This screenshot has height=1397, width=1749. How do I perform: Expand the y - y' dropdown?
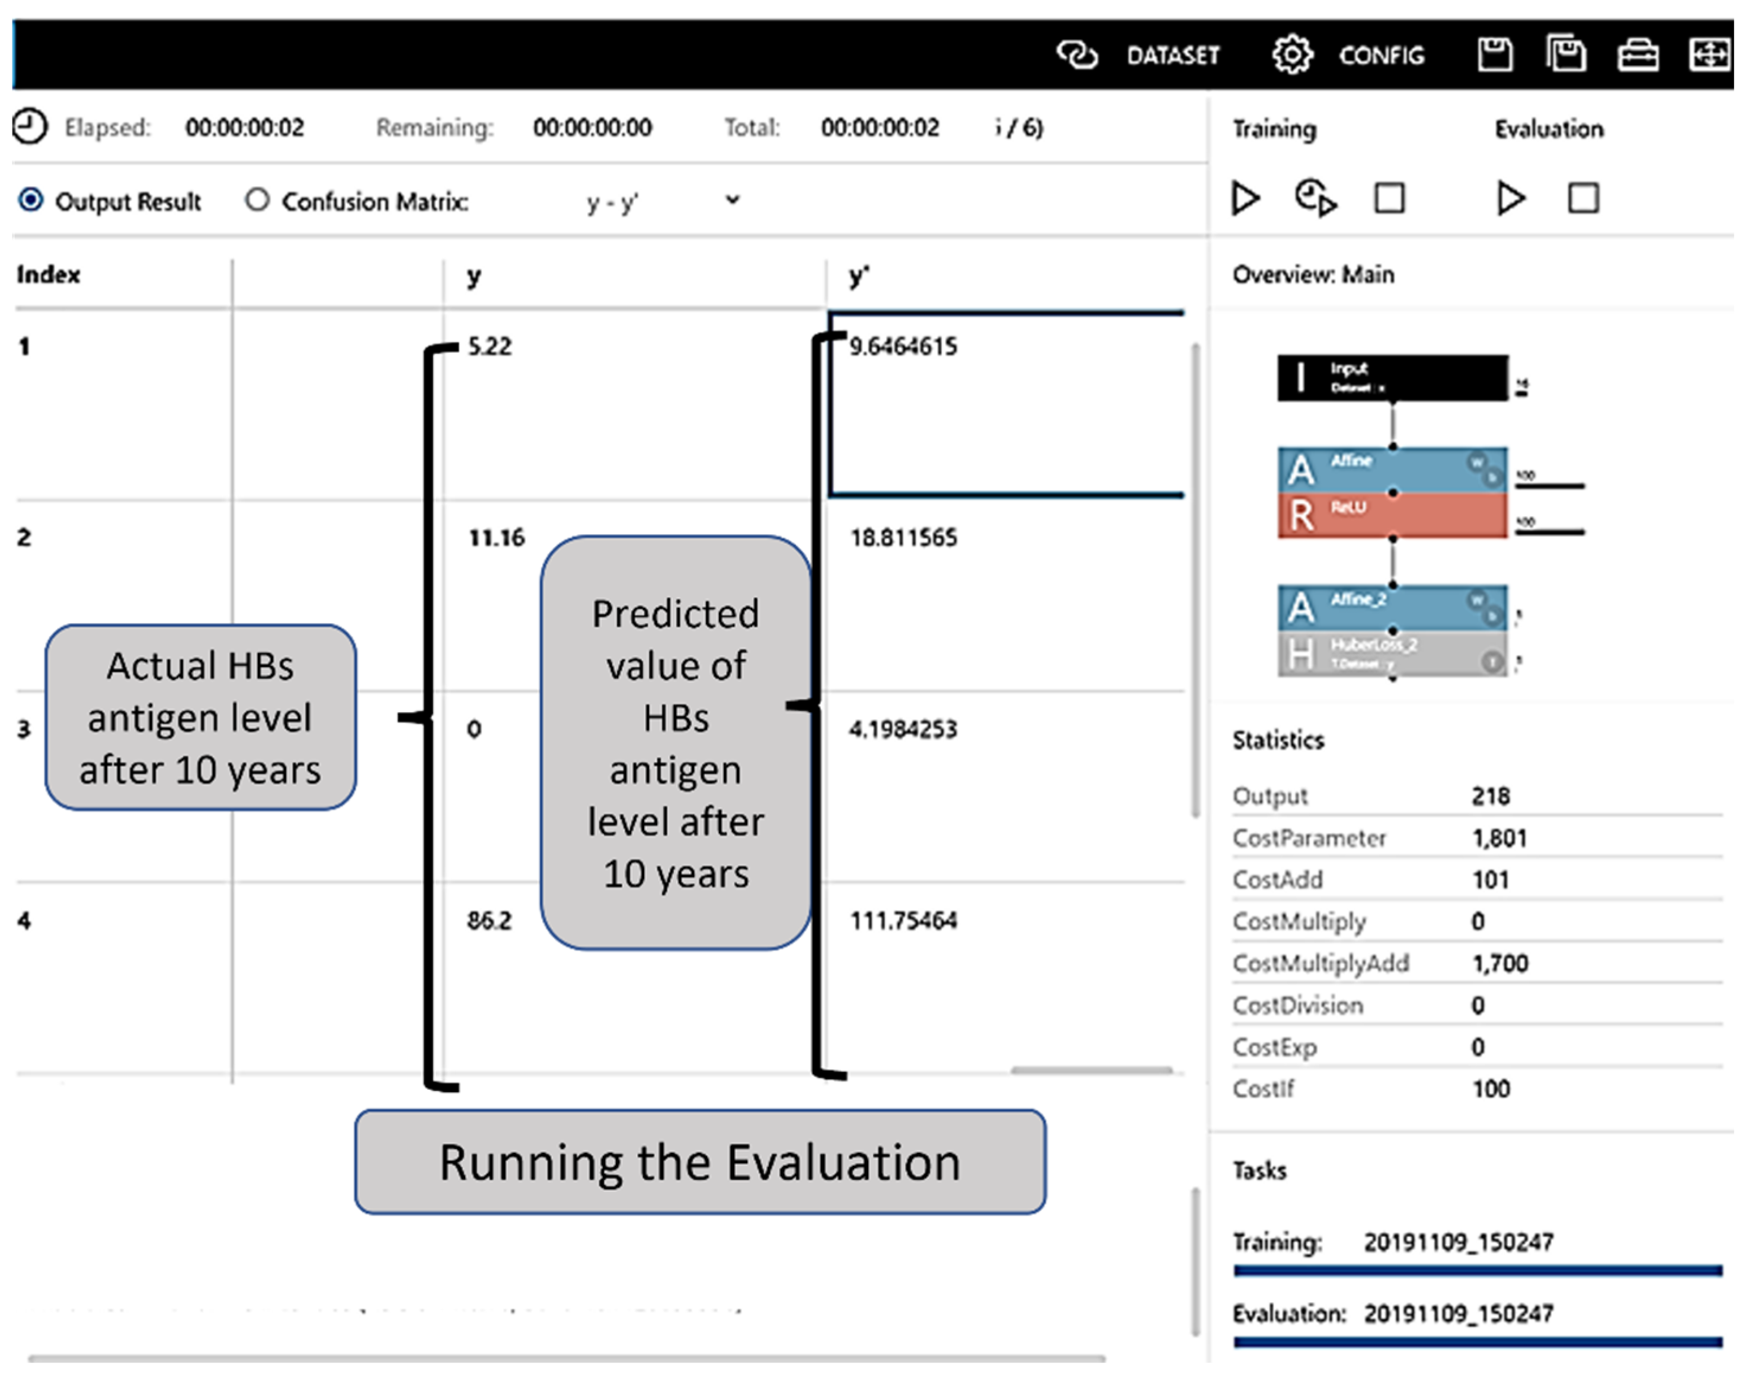coord(732,200)
